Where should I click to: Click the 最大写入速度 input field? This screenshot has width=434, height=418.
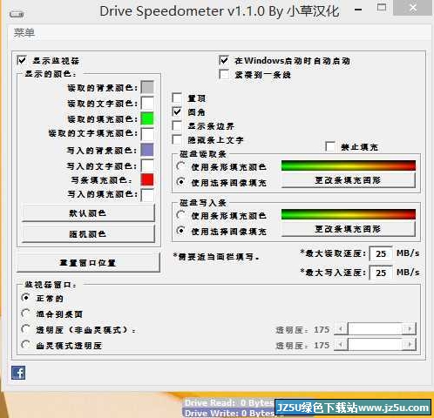381,273
